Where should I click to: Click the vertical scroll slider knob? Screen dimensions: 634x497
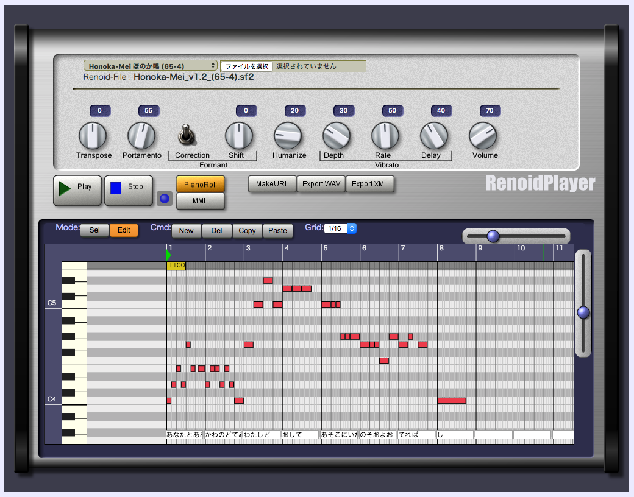(x=583, y=312)
